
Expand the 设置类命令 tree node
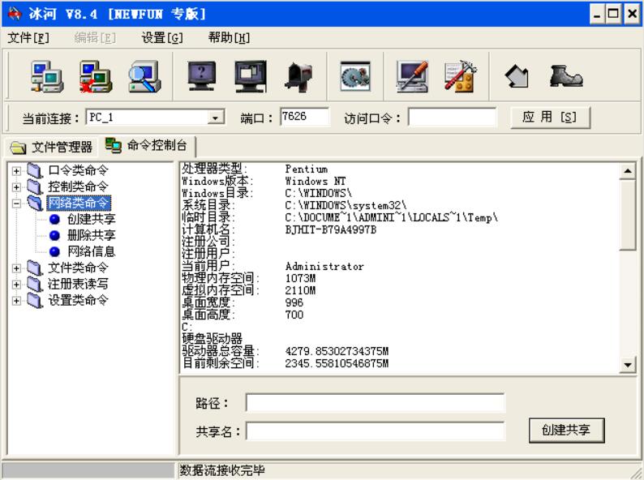16,301
